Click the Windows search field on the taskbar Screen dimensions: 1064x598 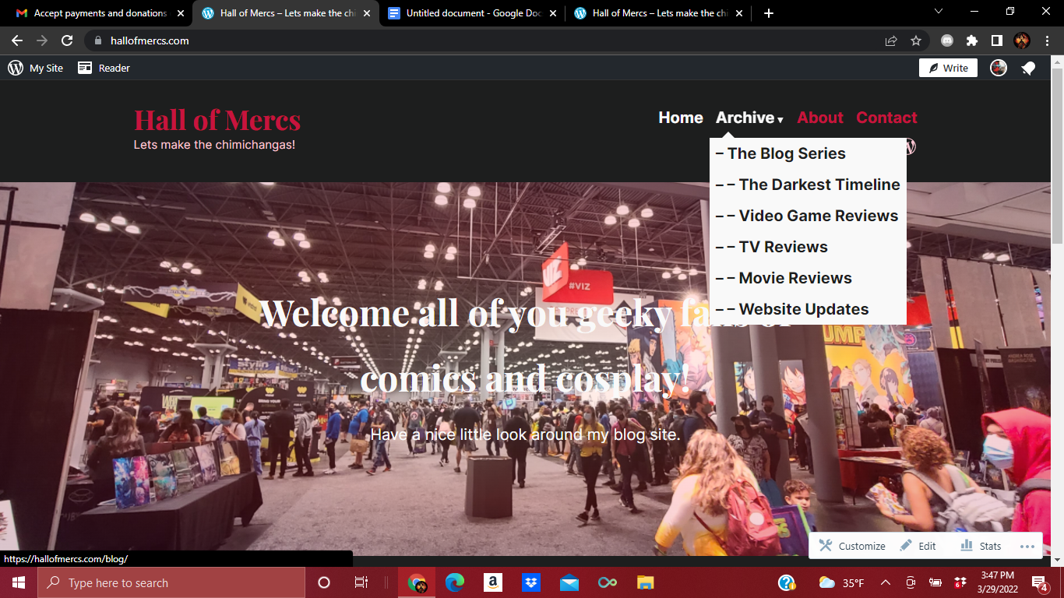[x=171, y=582]
